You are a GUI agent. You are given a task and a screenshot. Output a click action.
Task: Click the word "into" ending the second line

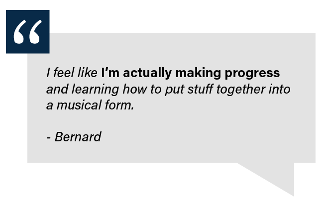[x=280, y=89]
